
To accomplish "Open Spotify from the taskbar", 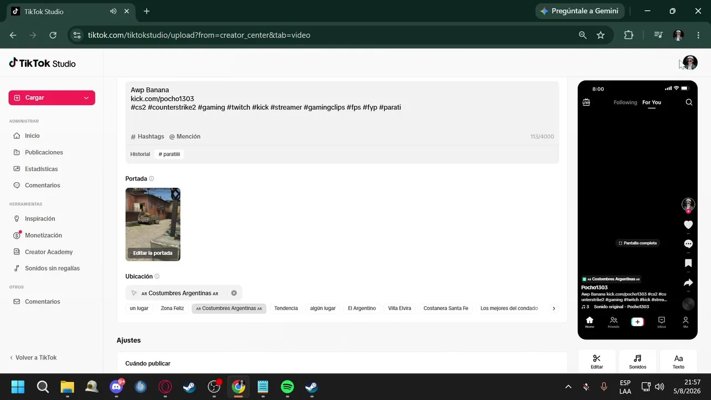I will click(x=287, y=387).
